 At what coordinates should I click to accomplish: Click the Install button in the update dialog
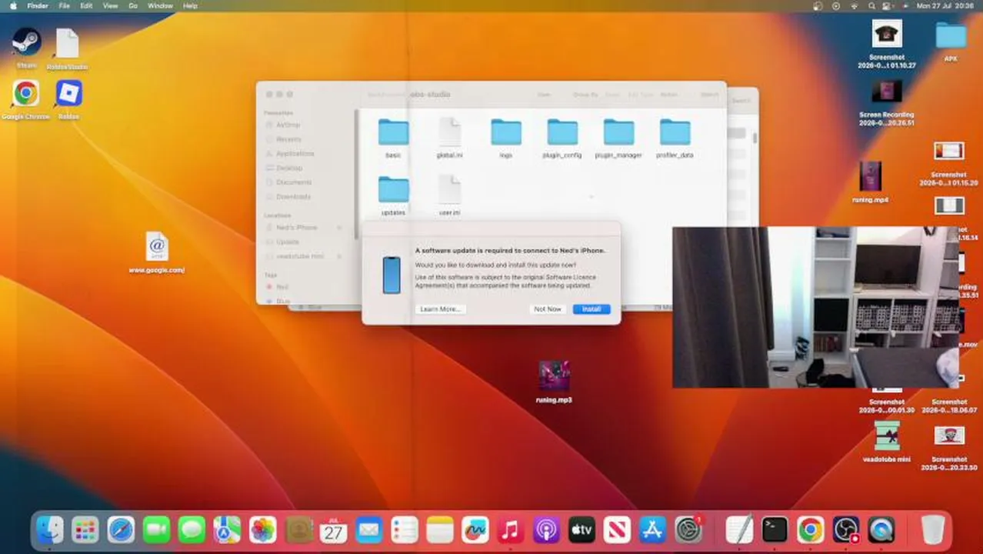591,309
